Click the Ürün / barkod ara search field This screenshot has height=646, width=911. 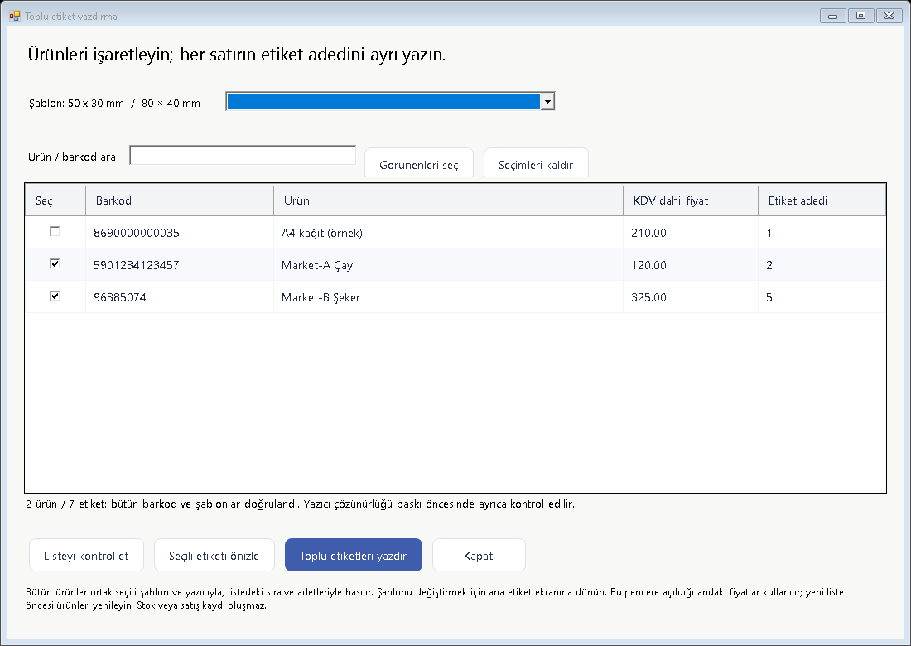click(243, 155)
